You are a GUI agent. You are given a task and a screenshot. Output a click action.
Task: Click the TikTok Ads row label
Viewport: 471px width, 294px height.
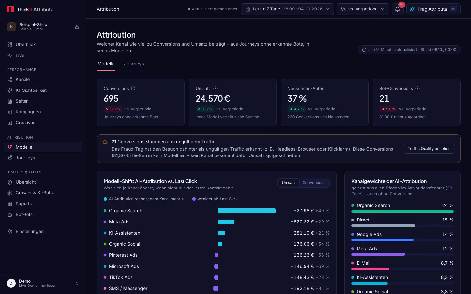(x=121, y=277)
